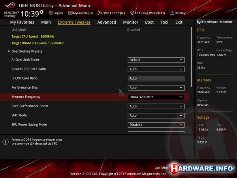Start EZ Tuning Wizard(F11)
Image resolution: width=237 pixels, height=178 pixels.
(x=147, y=13)
